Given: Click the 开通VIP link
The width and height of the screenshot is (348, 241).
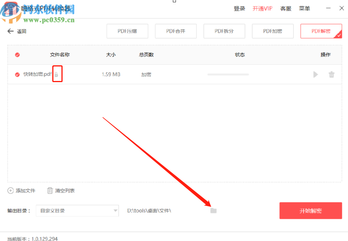Looking at the screenshot, I should tap(262, 8).
